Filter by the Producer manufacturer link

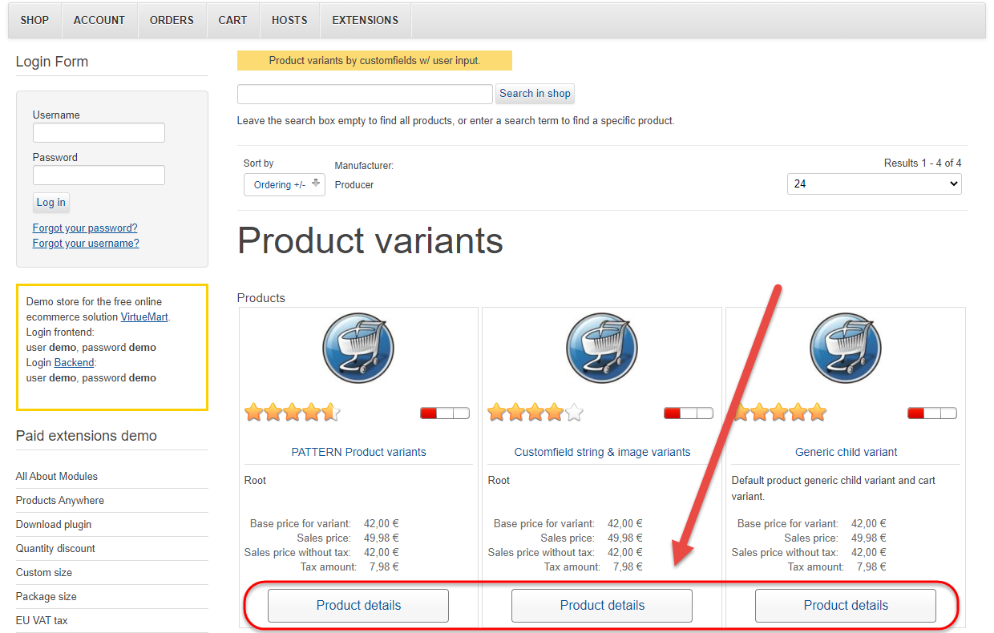354,185
